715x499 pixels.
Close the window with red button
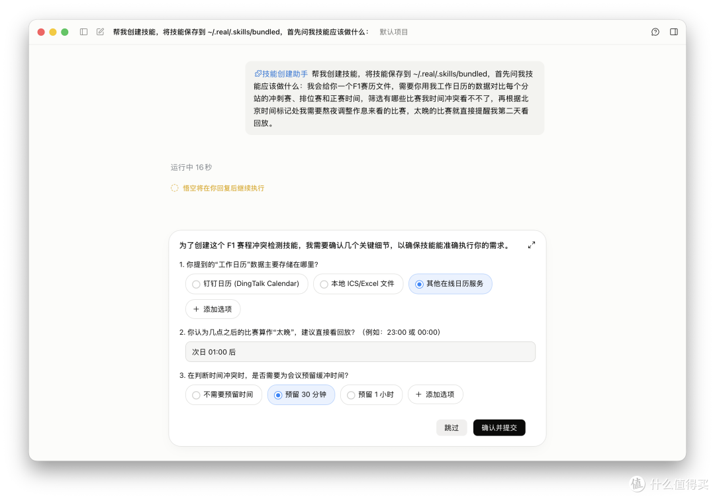tap(41, 32)
